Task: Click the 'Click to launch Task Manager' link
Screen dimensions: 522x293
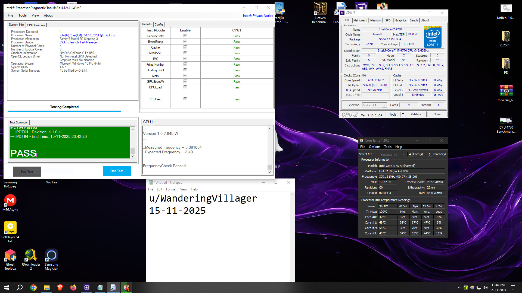Action: 79,42
